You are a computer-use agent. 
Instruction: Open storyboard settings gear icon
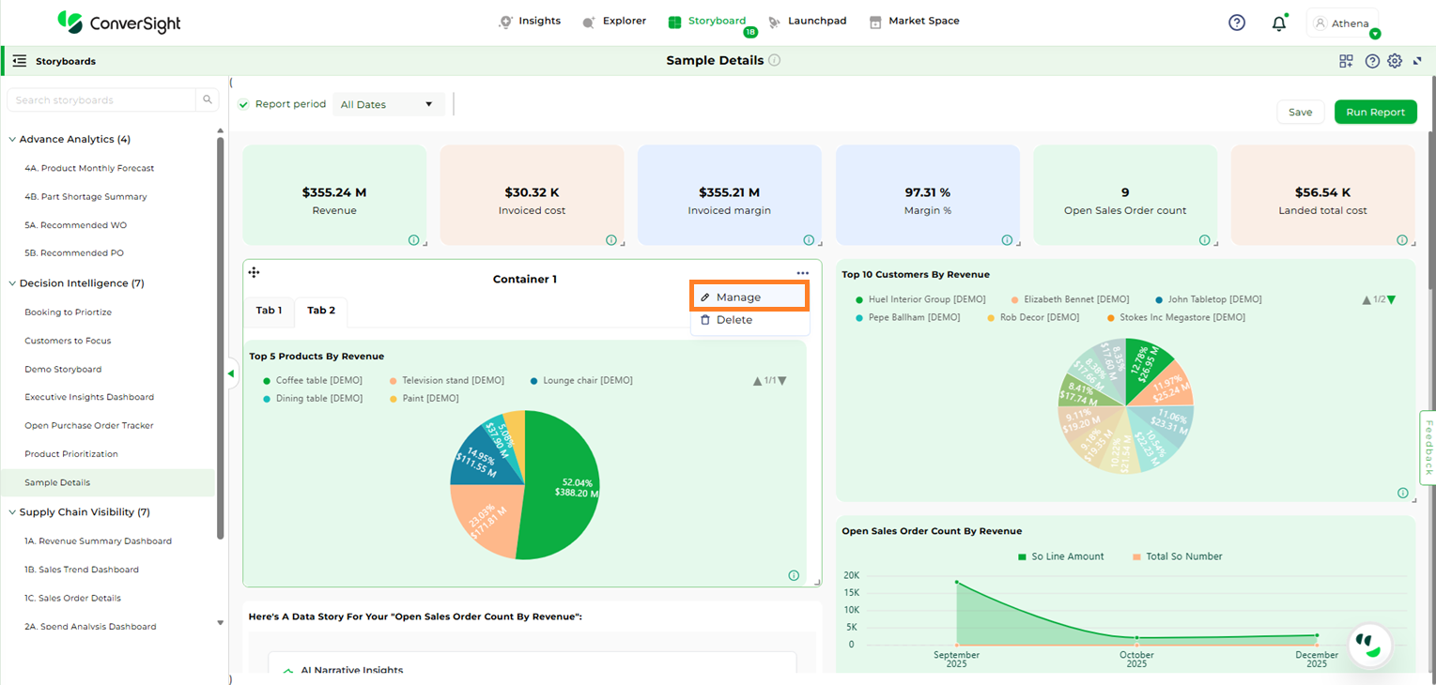pyautogui.click(x=1395, y=61)
